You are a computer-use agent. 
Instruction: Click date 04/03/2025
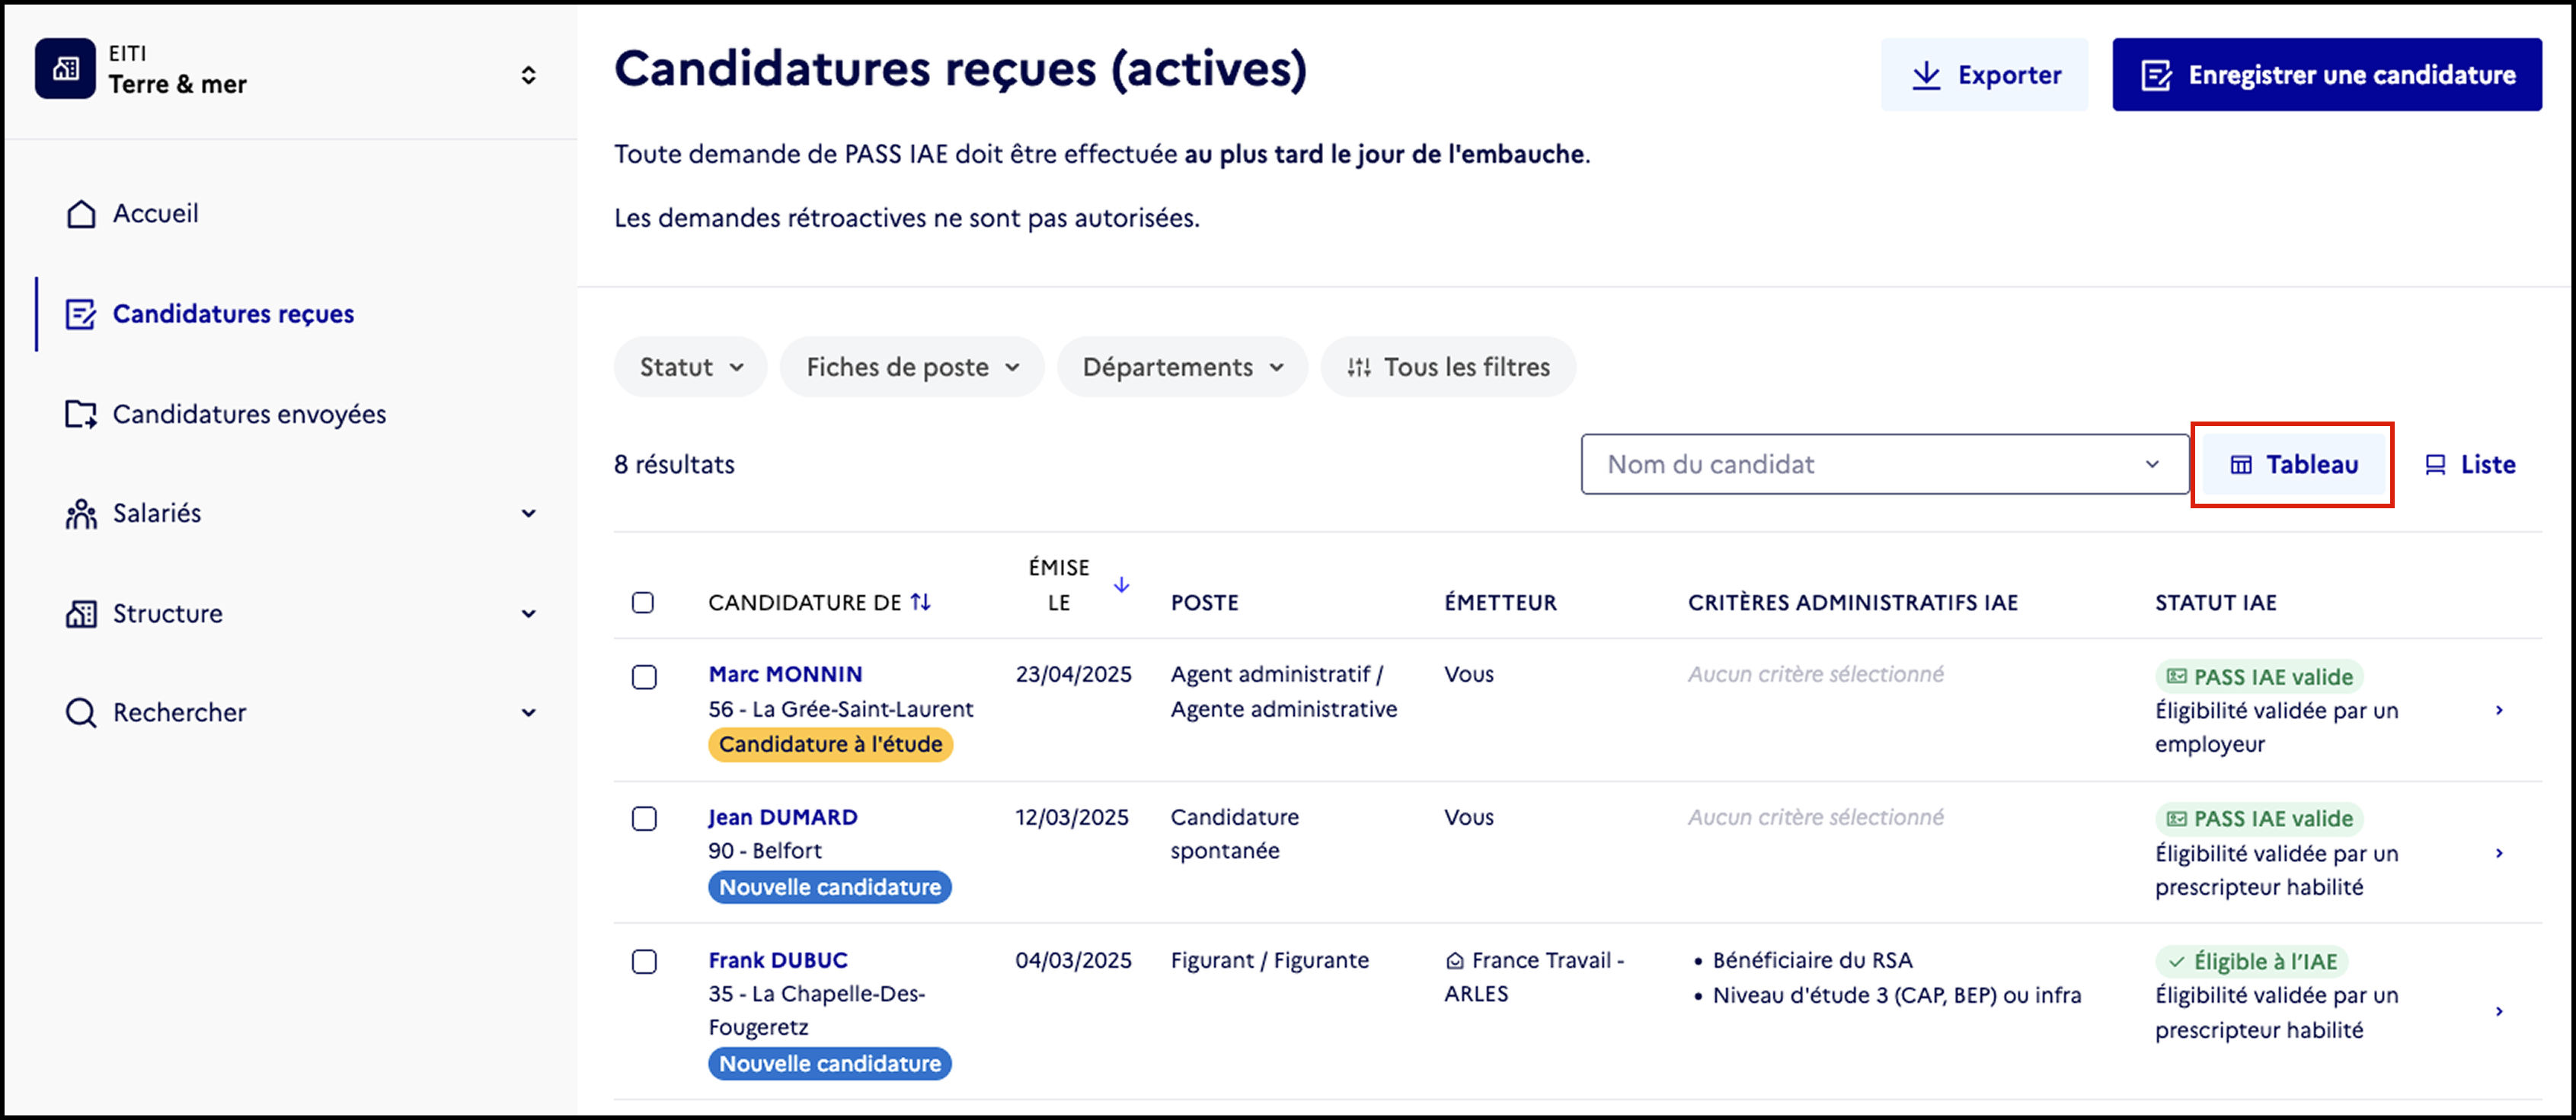tap(1073, 960)
